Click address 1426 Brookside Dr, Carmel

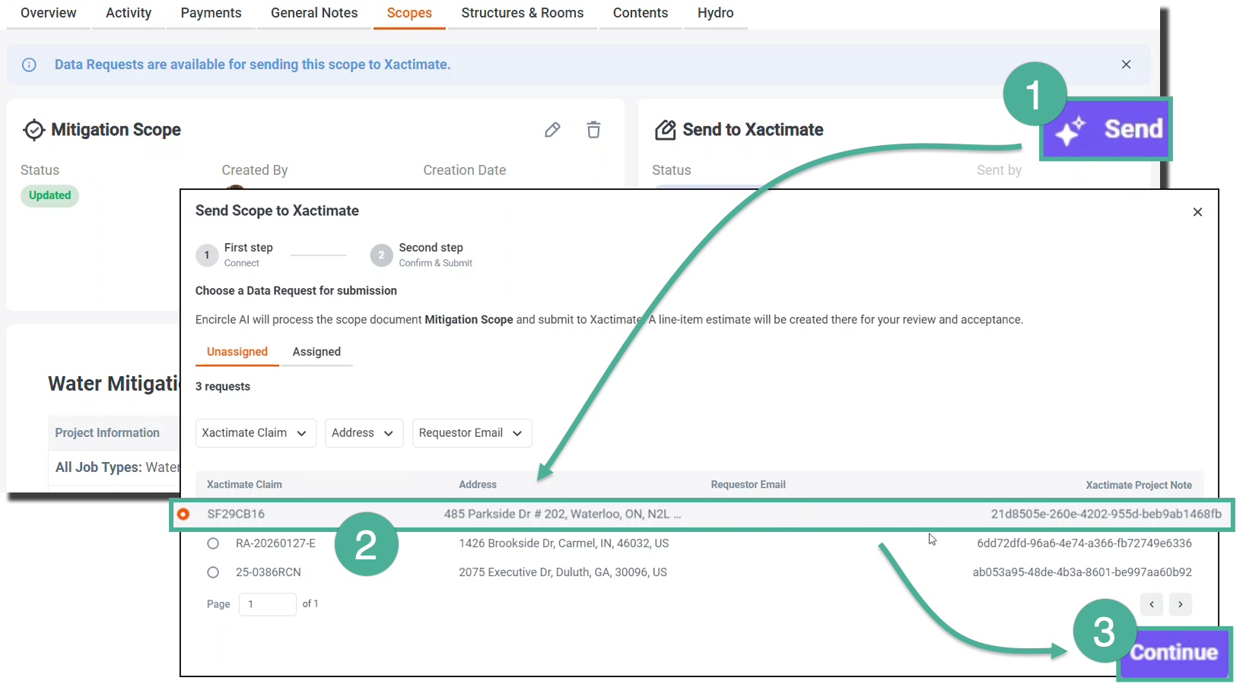coord(564,543)
